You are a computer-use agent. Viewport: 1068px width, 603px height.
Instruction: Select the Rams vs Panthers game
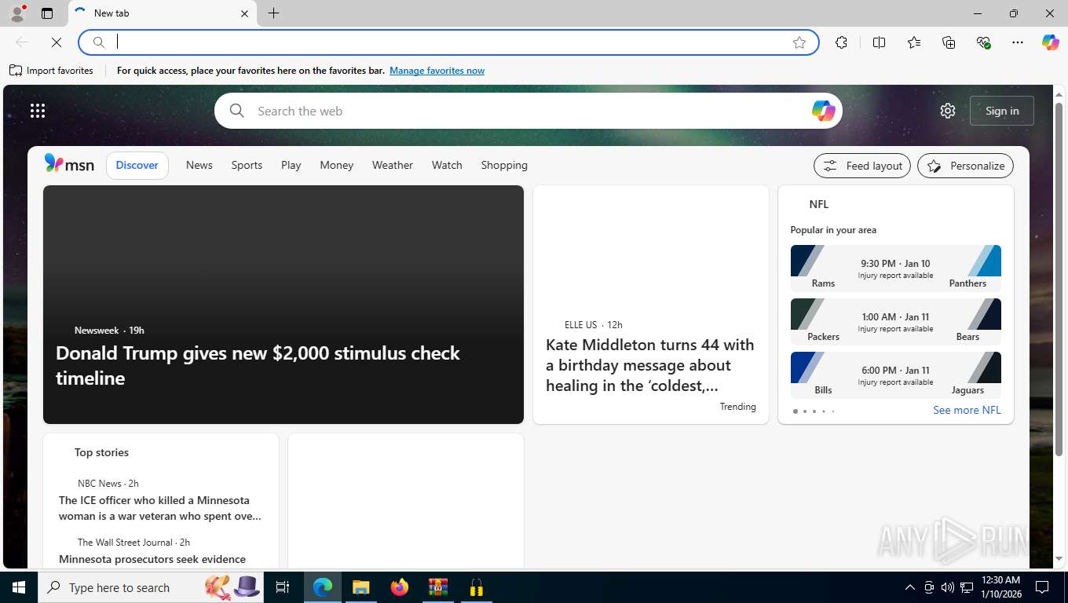click(x=895, y=268)
